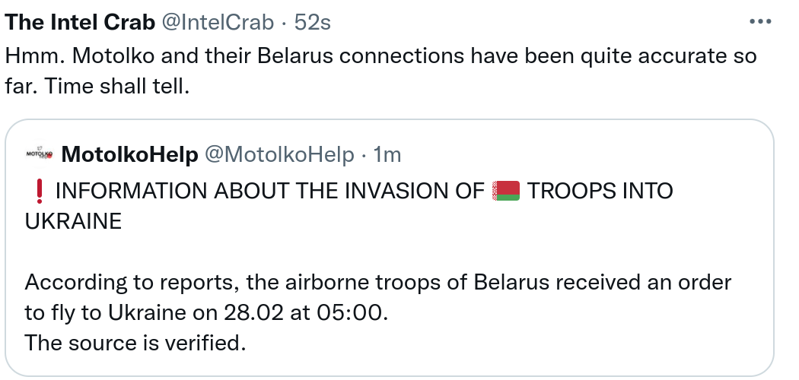Click the Belarus flag emoji

506,190
